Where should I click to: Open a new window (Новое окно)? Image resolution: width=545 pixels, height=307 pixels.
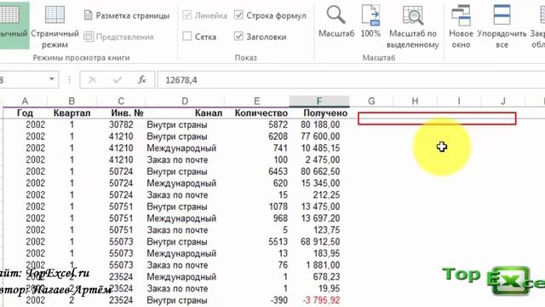[461, 26]
